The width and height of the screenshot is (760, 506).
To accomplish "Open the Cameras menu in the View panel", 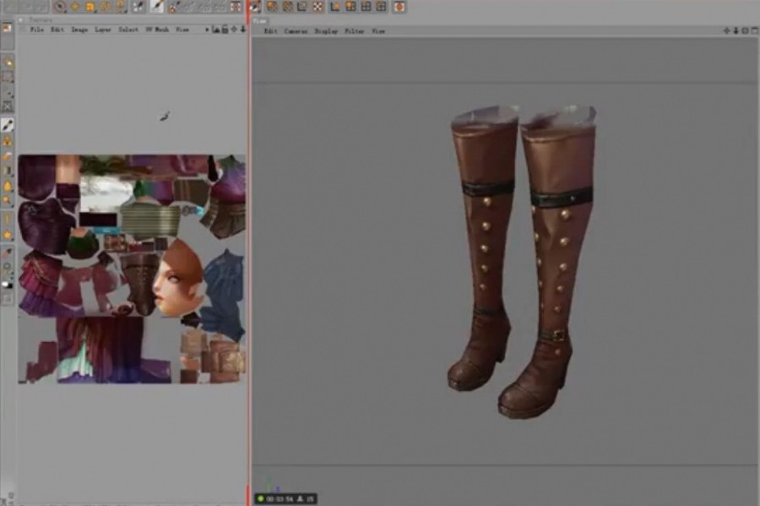I will (296, 31).
